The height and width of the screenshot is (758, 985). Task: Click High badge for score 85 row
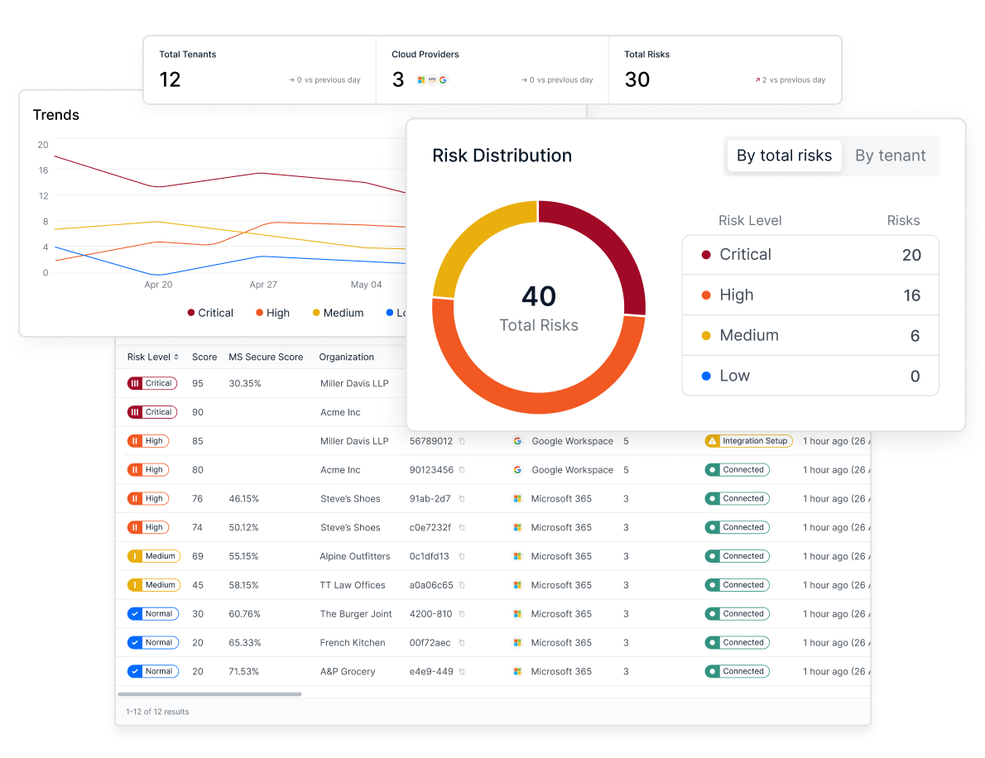click(x=148, y=441)
